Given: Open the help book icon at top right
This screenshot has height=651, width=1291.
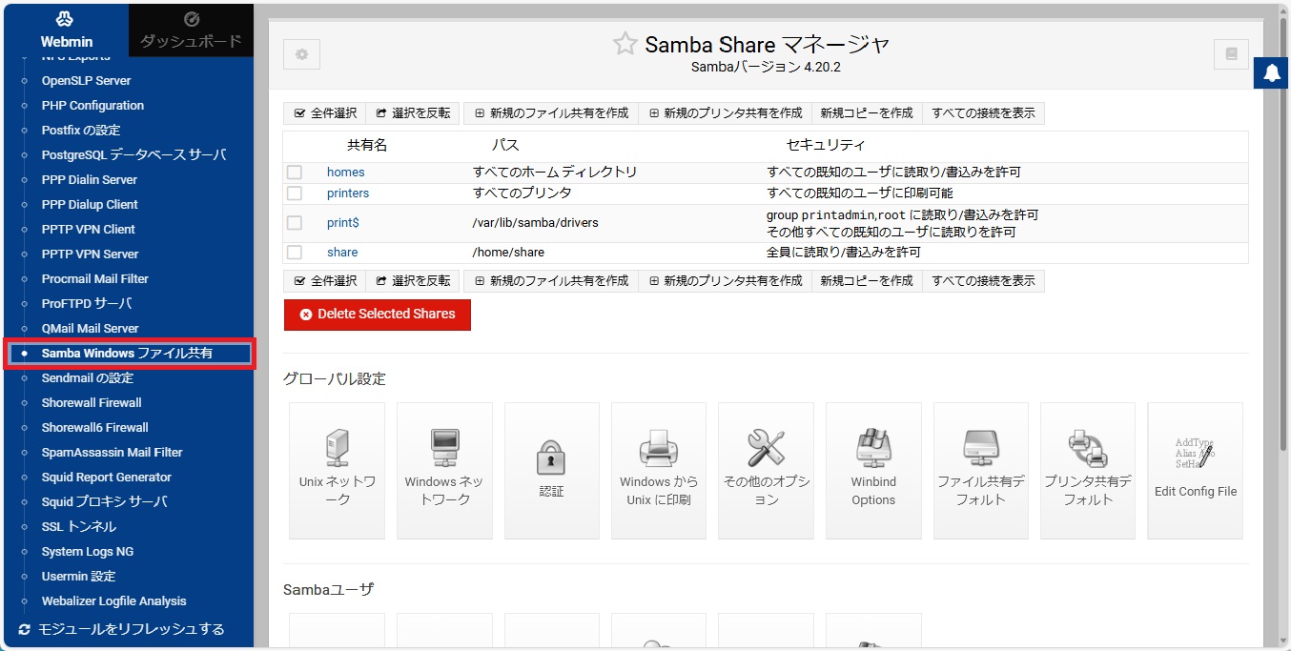Looking at the screenshot, I should point(1231,54).
